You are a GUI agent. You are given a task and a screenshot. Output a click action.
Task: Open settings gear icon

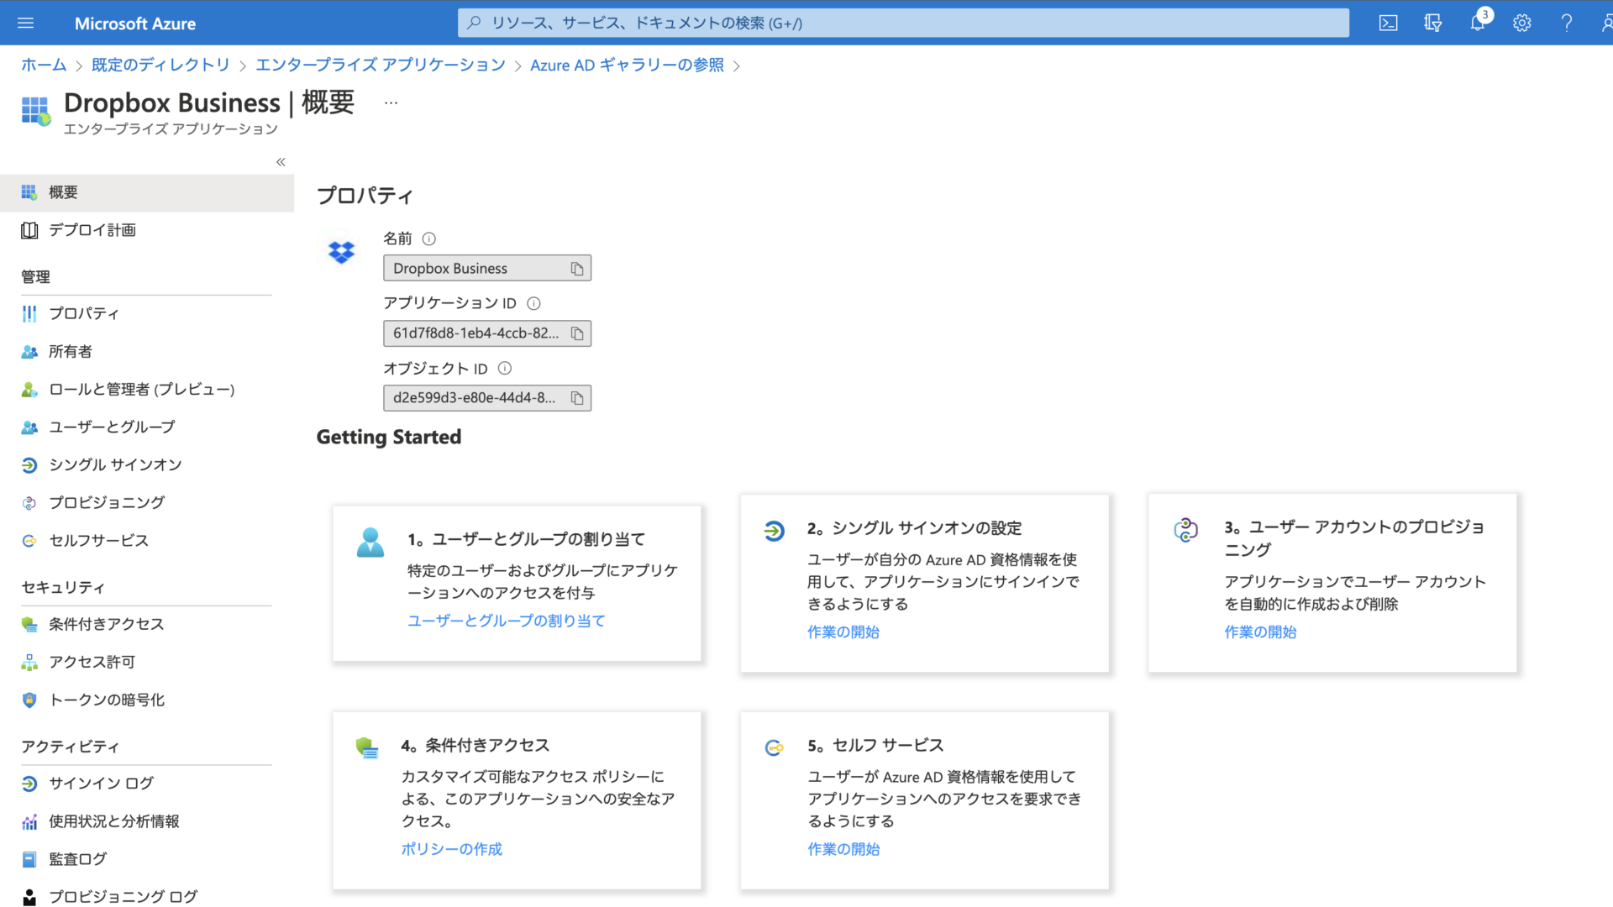(x=1521, y=23)
